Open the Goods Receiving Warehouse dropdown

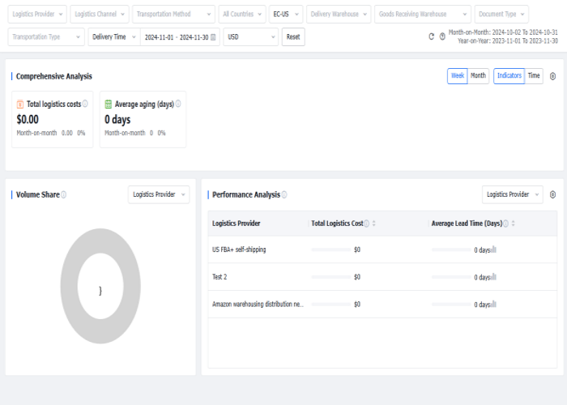tap(423, 14)
